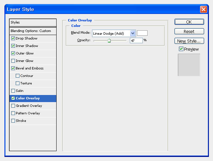
Task: Toggle the Outer Glow checkbox
Action: (x=13, y=53)
